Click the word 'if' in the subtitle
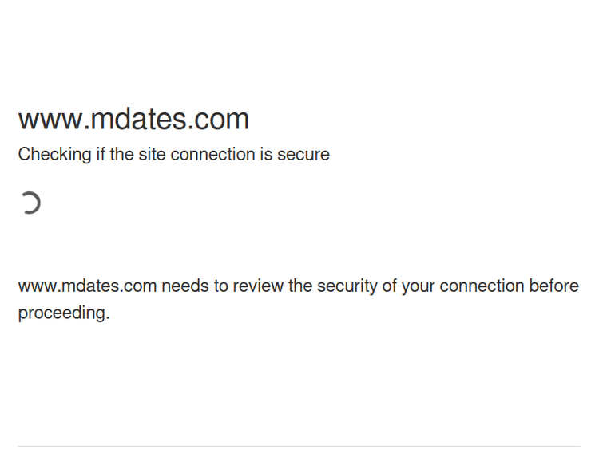 pyautogui.click(x=101, y=154)
